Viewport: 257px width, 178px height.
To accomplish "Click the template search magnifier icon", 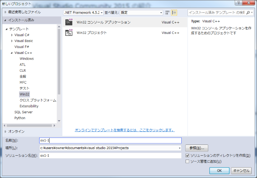I will [x=248, y=13].
